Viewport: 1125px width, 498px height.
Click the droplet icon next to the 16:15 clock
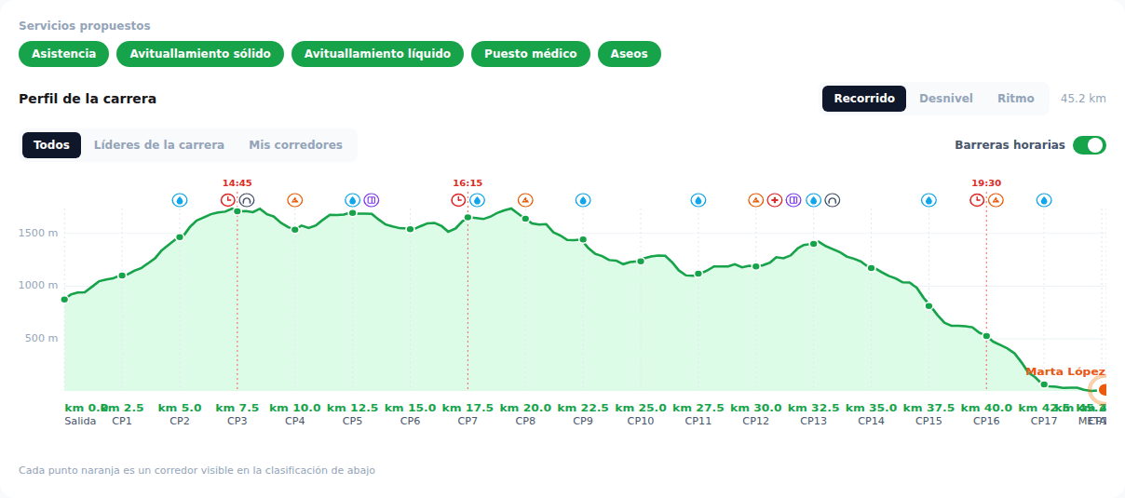pos(477,200)
